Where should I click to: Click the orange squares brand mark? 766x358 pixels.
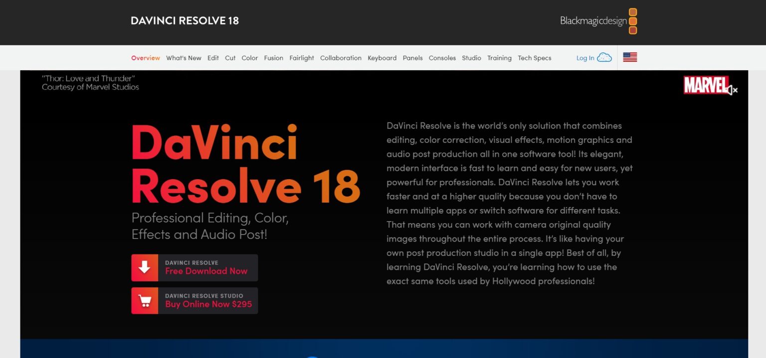coord(633,21)
